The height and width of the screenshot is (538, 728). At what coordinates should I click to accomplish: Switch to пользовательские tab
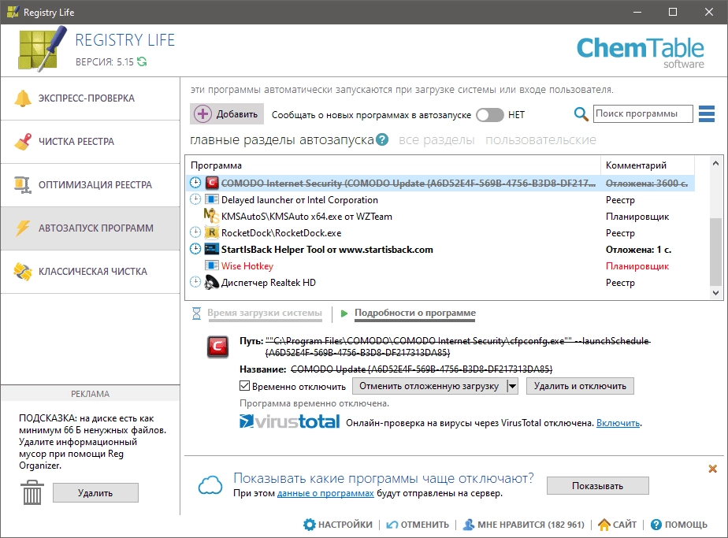[540, 139]
